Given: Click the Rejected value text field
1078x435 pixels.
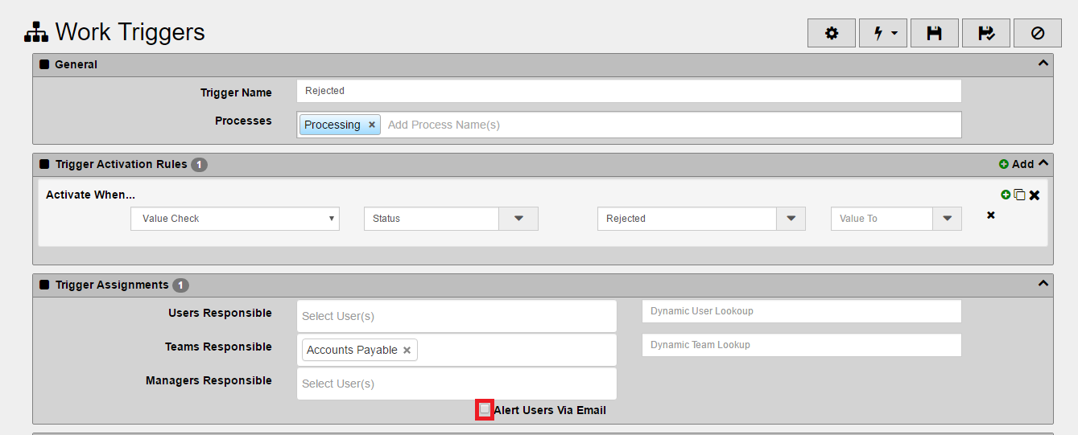Looking at the screenshot, I should [687, 219].
